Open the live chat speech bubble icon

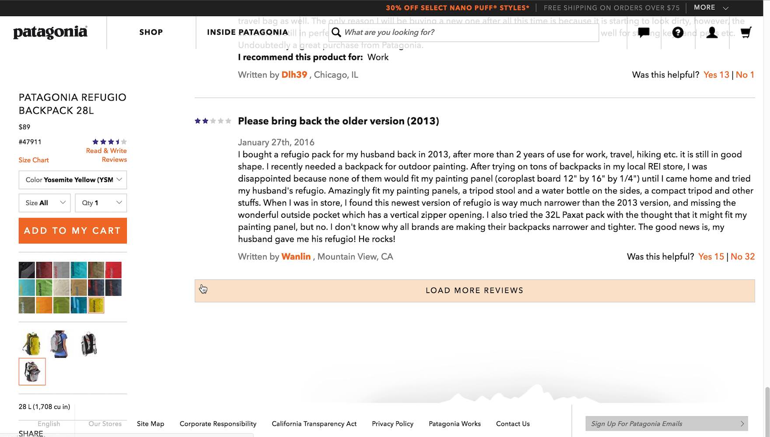click(x=644, y=32)
